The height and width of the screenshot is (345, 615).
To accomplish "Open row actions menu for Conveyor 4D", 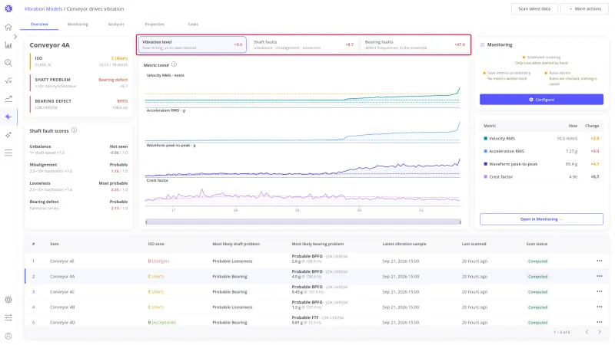I will 599,322.
